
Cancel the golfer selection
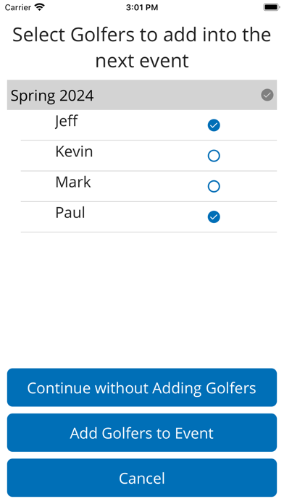(142, 478)
